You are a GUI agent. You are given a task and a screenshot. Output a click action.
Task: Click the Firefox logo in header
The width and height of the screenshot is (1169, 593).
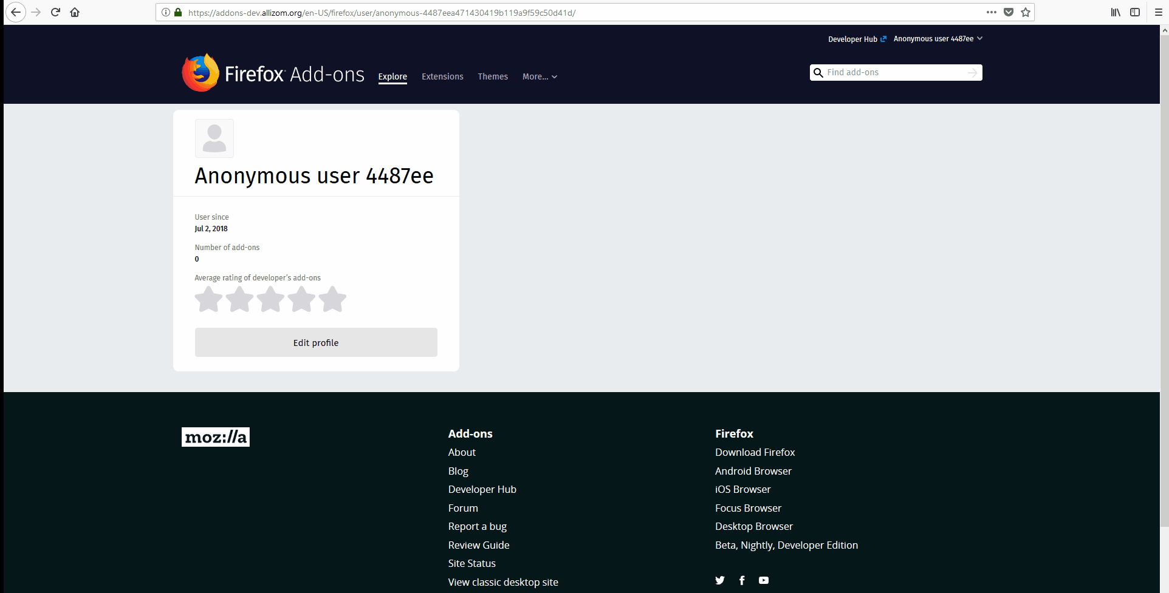pyautogui.click(x=201, y=72)
